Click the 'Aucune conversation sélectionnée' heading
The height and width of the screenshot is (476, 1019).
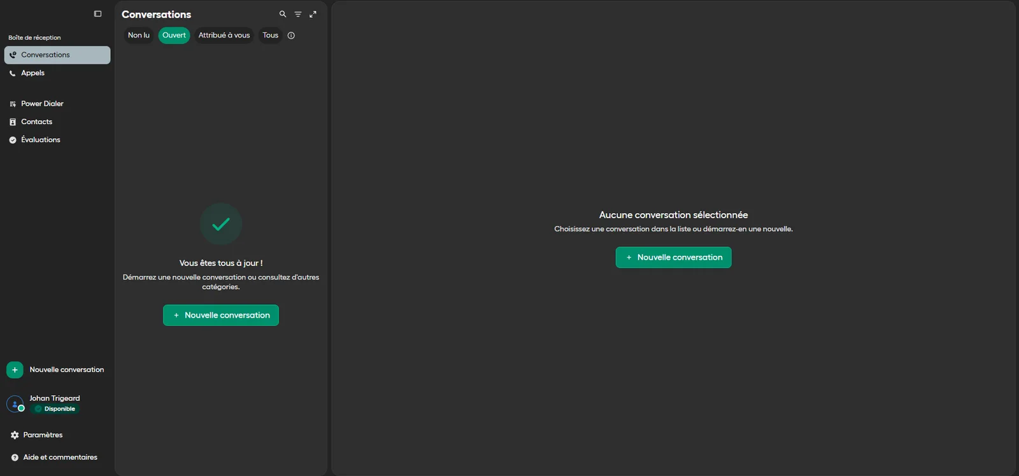tap(674, 215)
